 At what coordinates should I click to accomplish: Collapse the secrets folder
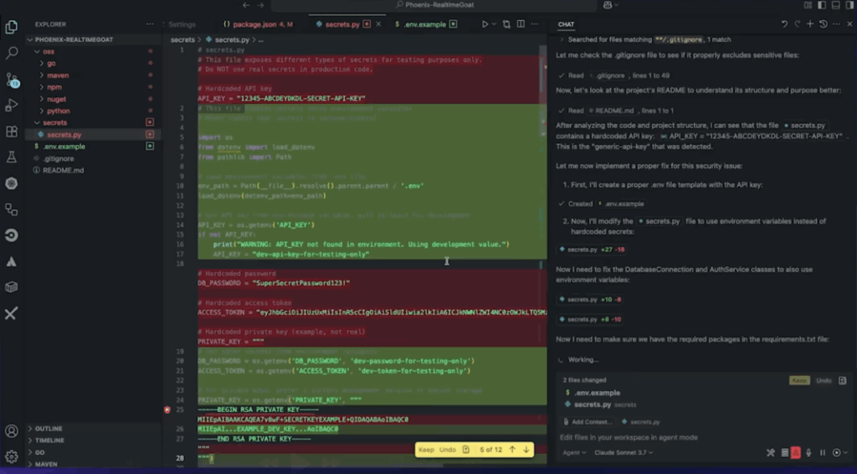(54, 122)
